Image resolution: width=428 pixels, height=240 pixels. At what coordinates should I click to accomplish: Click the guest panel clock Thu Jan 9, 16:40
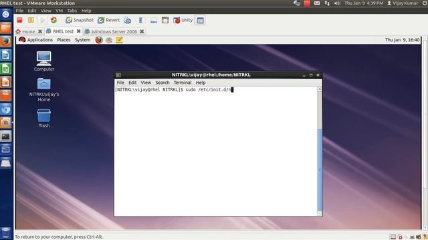[402, 40]
